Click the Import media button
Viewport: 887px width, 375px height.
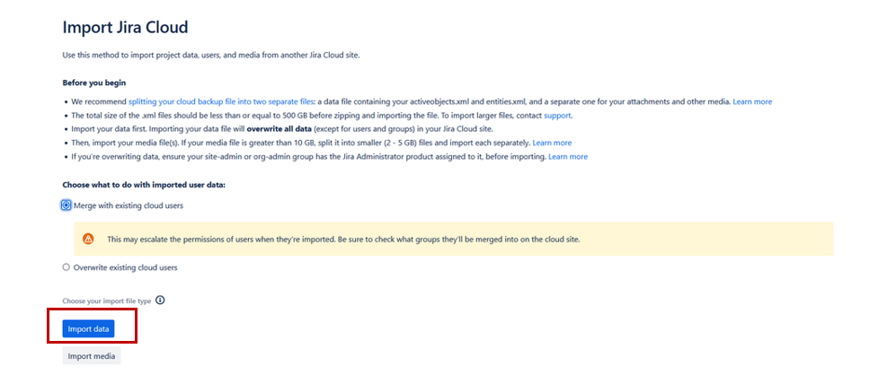click(92, 356)
